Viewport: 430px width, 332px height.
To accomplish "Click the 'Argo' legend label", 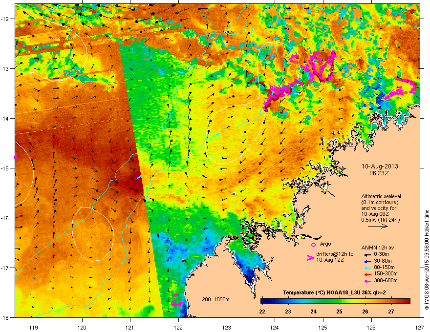I will point(325,244).
